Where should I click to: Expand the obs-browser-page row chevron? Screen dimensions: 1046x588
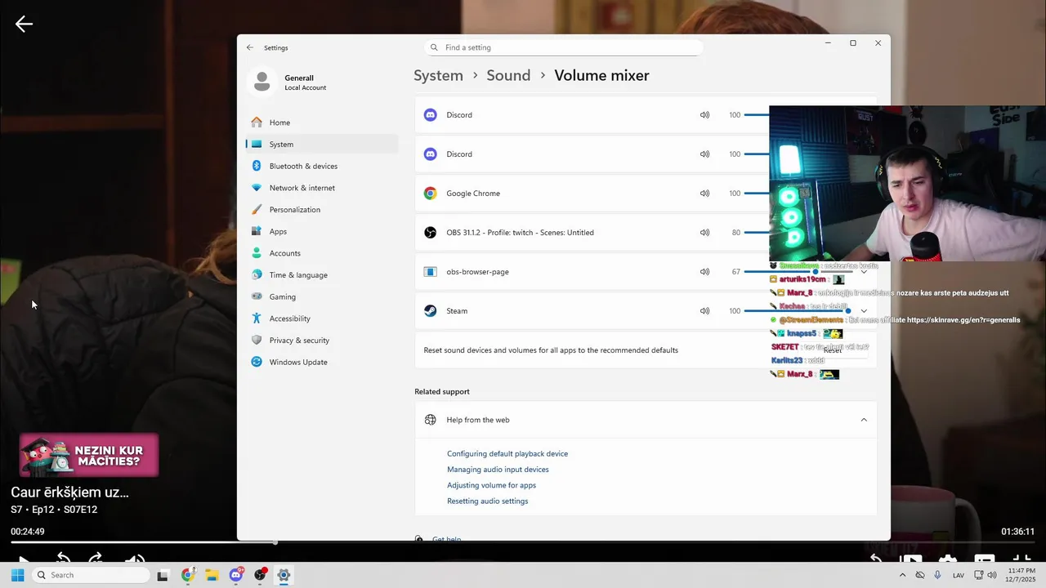(x=864, y=272)
